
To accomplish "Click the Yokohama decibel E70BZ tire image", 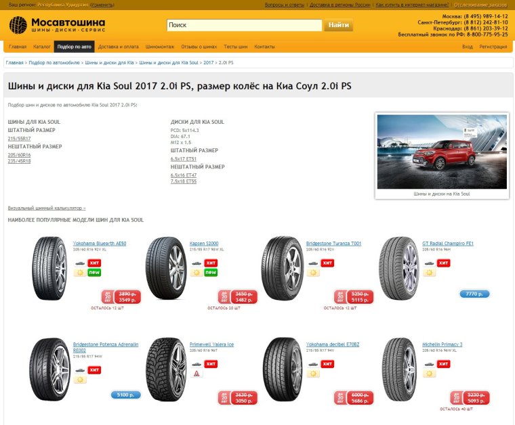I will [x=283, y=370].
